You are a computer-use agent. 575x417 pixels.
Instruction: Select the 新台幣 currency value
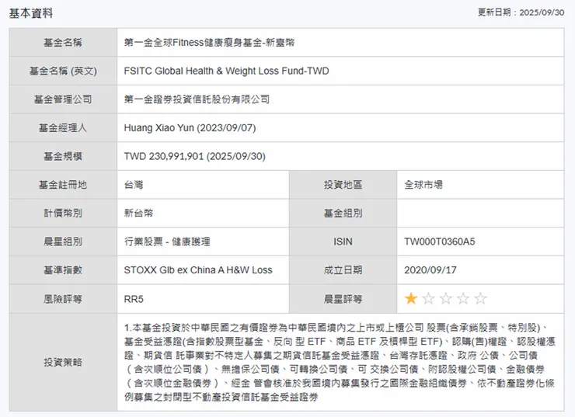pyautogui.click(x=138, y=214)
